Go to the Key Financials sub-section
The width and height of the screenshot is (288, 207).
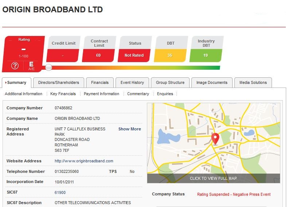tap(63, 94)
